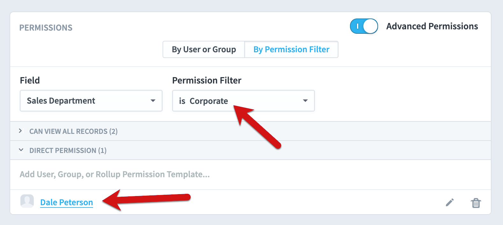
Task: Collapse the Direct Permission (1) section
Action: pyautogui.click(x=251, y=150)
